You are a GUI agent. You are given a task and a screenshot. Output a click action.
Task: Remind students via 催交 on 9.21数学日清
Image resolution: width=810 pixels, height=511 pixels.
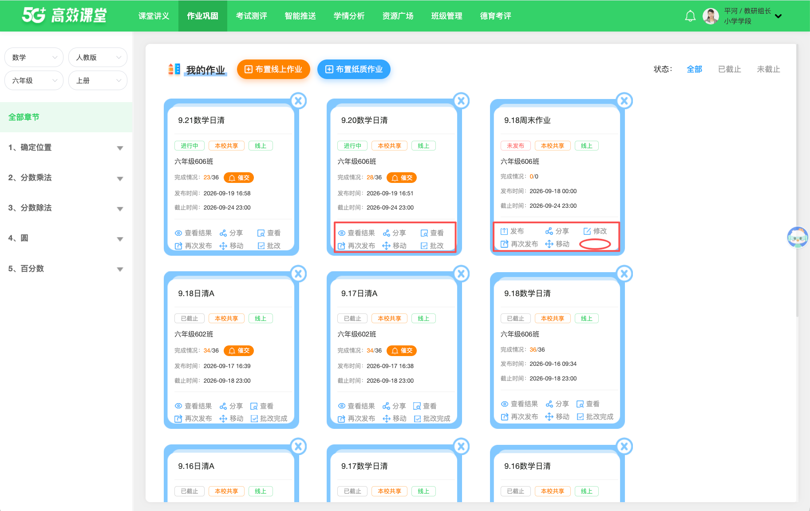click(239, 178)
